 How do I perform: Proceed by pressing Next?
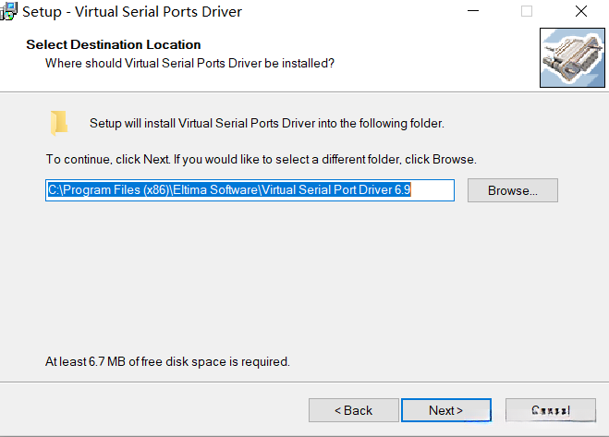point(445,410)
